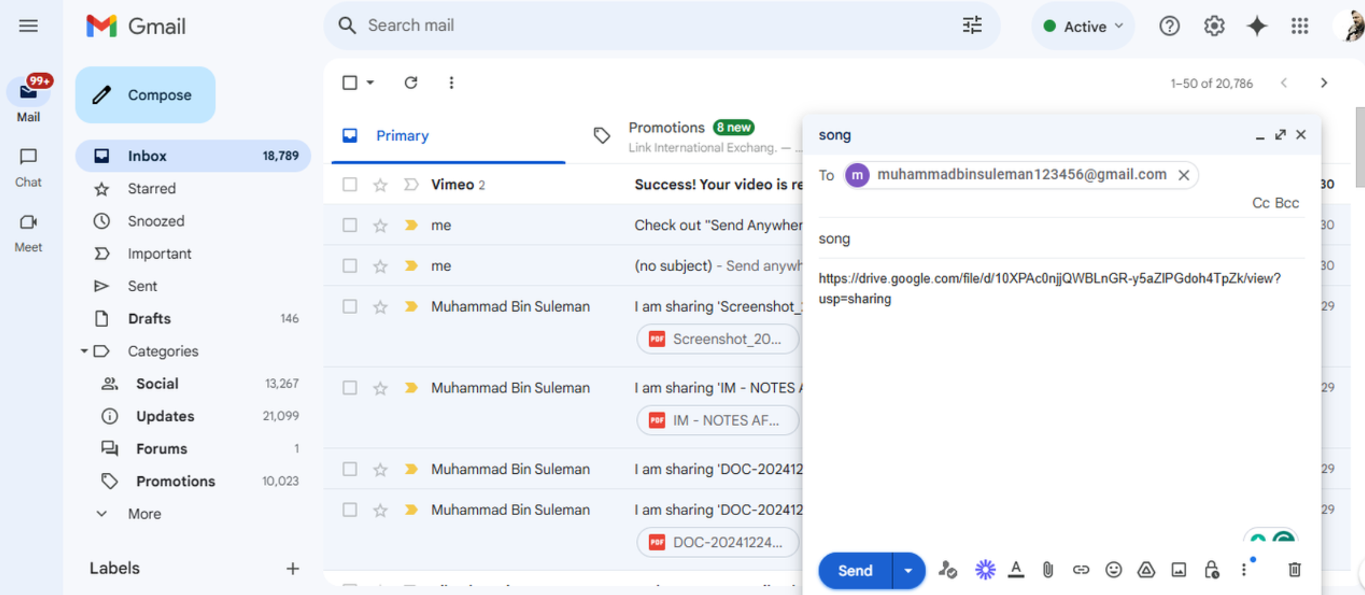Open the Insert link tool
The height and width of the screenshot is (595, 1365).
coord(1081,570)
